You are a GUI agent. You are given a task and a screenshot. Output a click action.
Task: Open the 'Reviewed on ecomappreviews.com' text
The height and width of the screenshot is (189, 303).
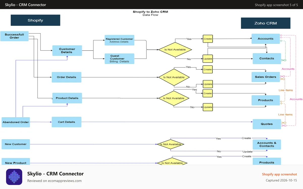pyautogui.click(x=54, y=181)
